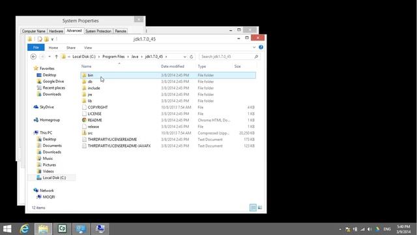Select the THIRDPARTYLICENSEREADME text document
This screenshot has height=235, width=417.
[168, 139]
